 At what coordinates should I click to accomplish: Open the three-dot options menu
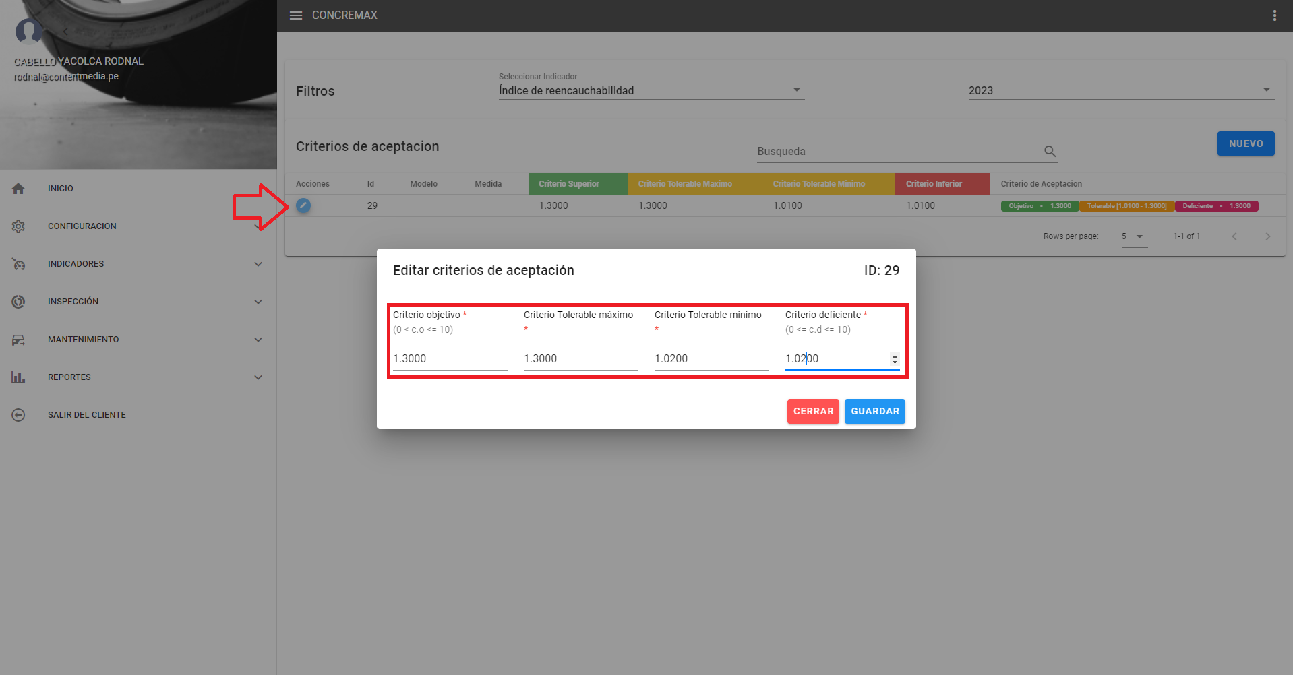(1274, 15)
